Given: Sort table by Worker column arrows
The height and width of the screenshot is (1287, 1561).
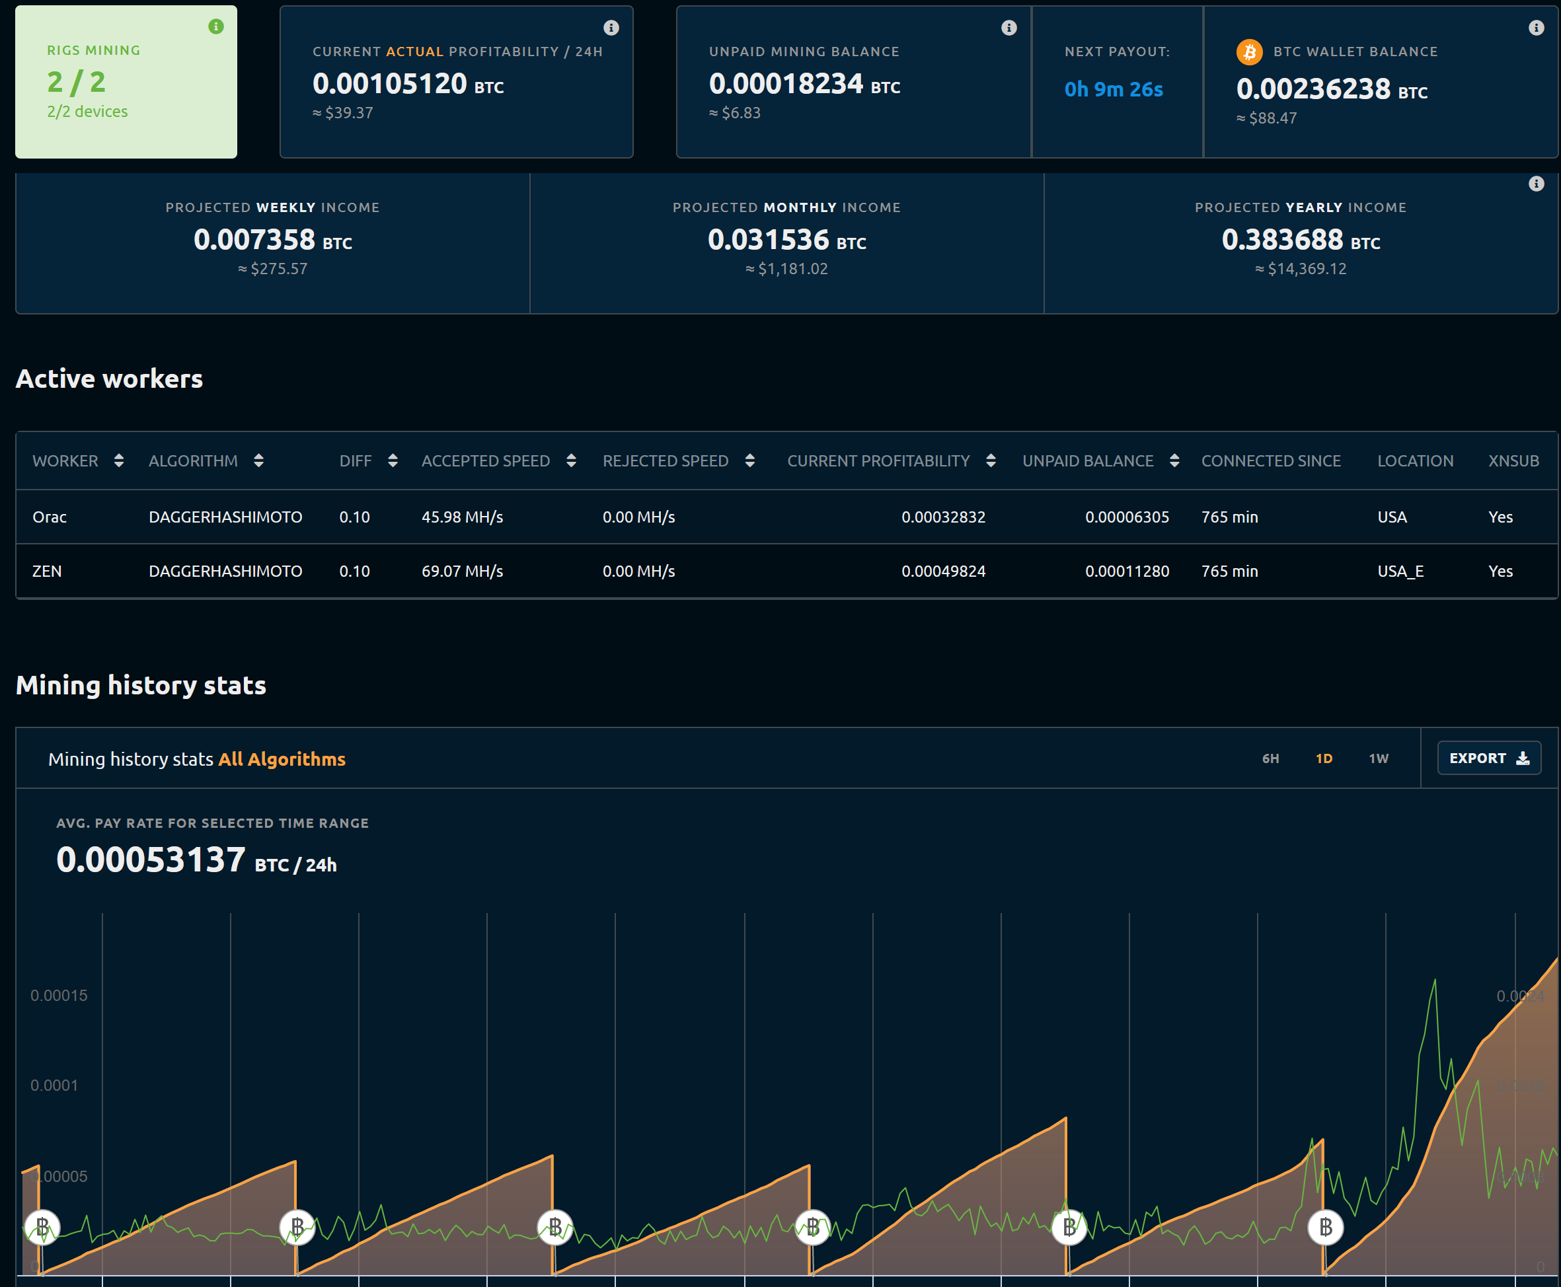Looking at the screenshot, I should pyautogui.click(x=119, y=460).
